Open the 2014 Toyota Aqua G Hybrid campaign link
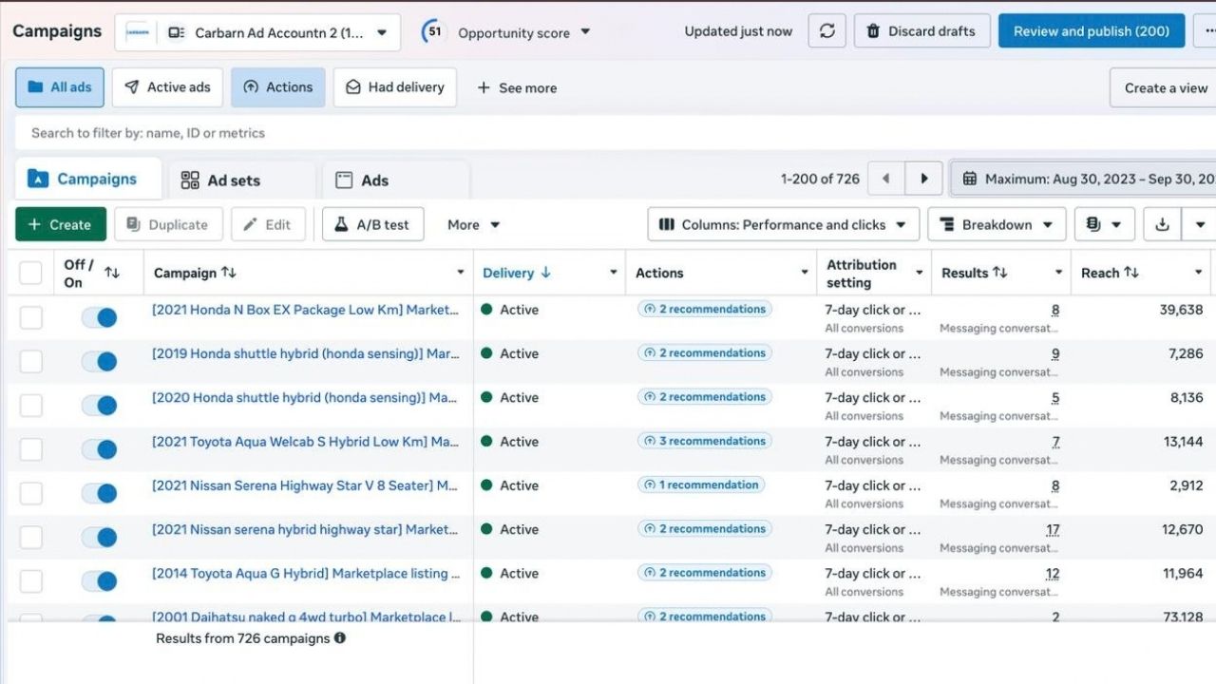This screenshot has height=684, width=1216. [x=306, y=573]
